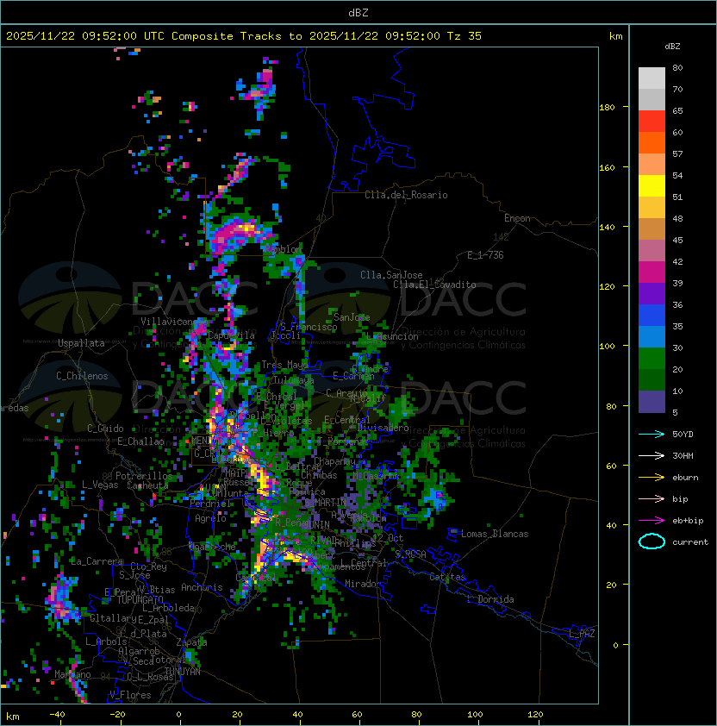Image resolution: width=717 pixels, height=726 pixels.
Task: Click the 'Catitas' map label
Action: (447, 578)
